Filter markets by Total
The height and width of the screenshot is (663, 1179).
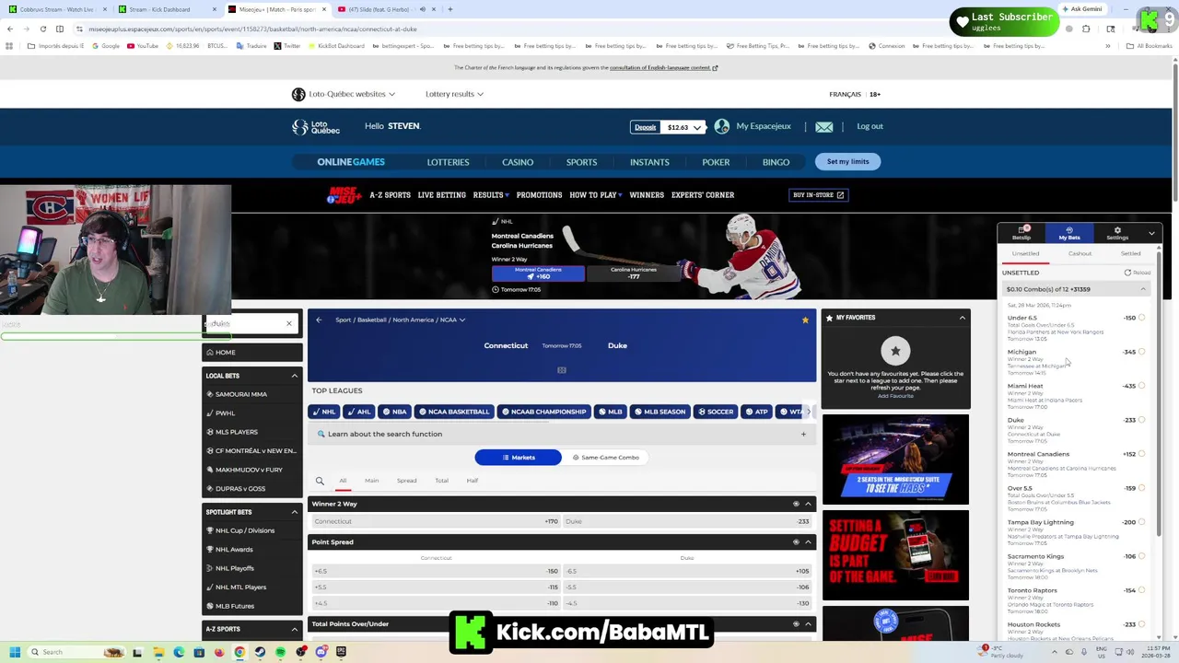point(441,481)
